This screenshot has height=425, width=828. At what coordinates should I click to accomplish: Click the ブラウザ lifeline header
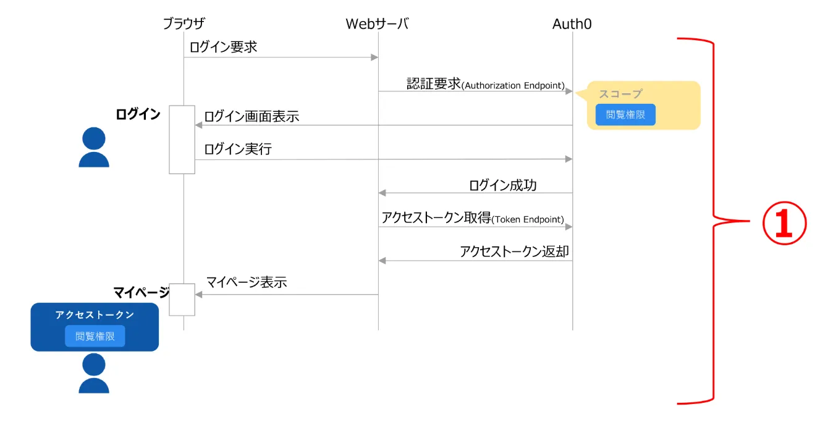[184, 24]
